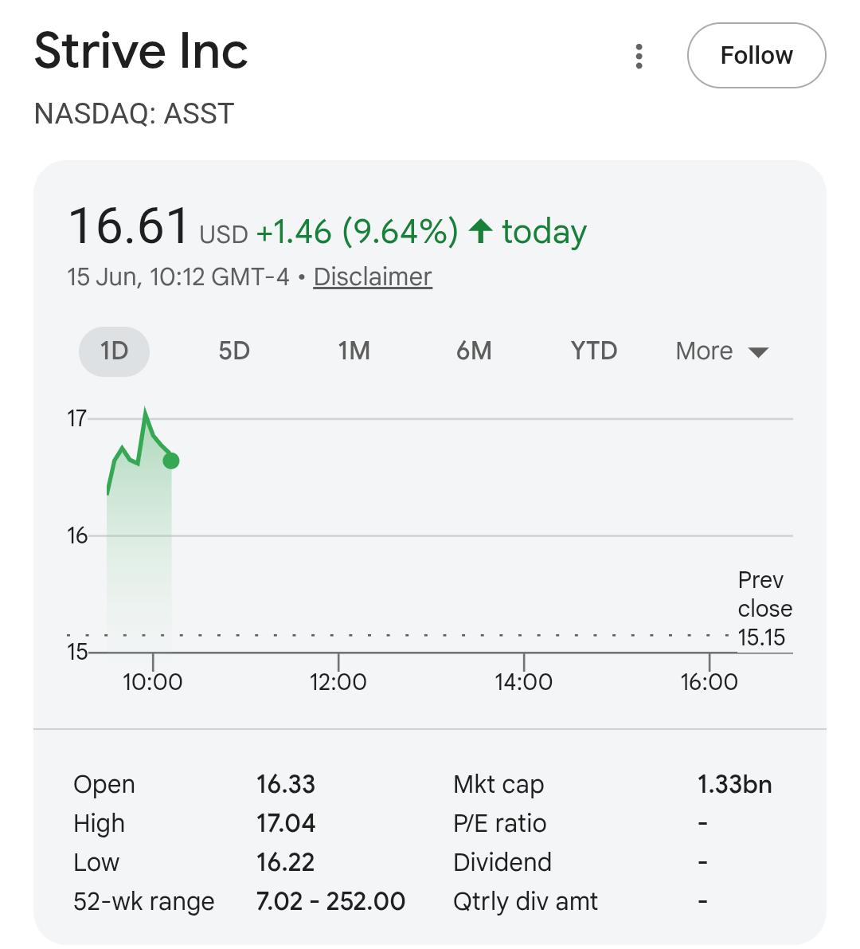Expand the More ranges dropdown
Screen dimensions: 860x949
point(721,351)
